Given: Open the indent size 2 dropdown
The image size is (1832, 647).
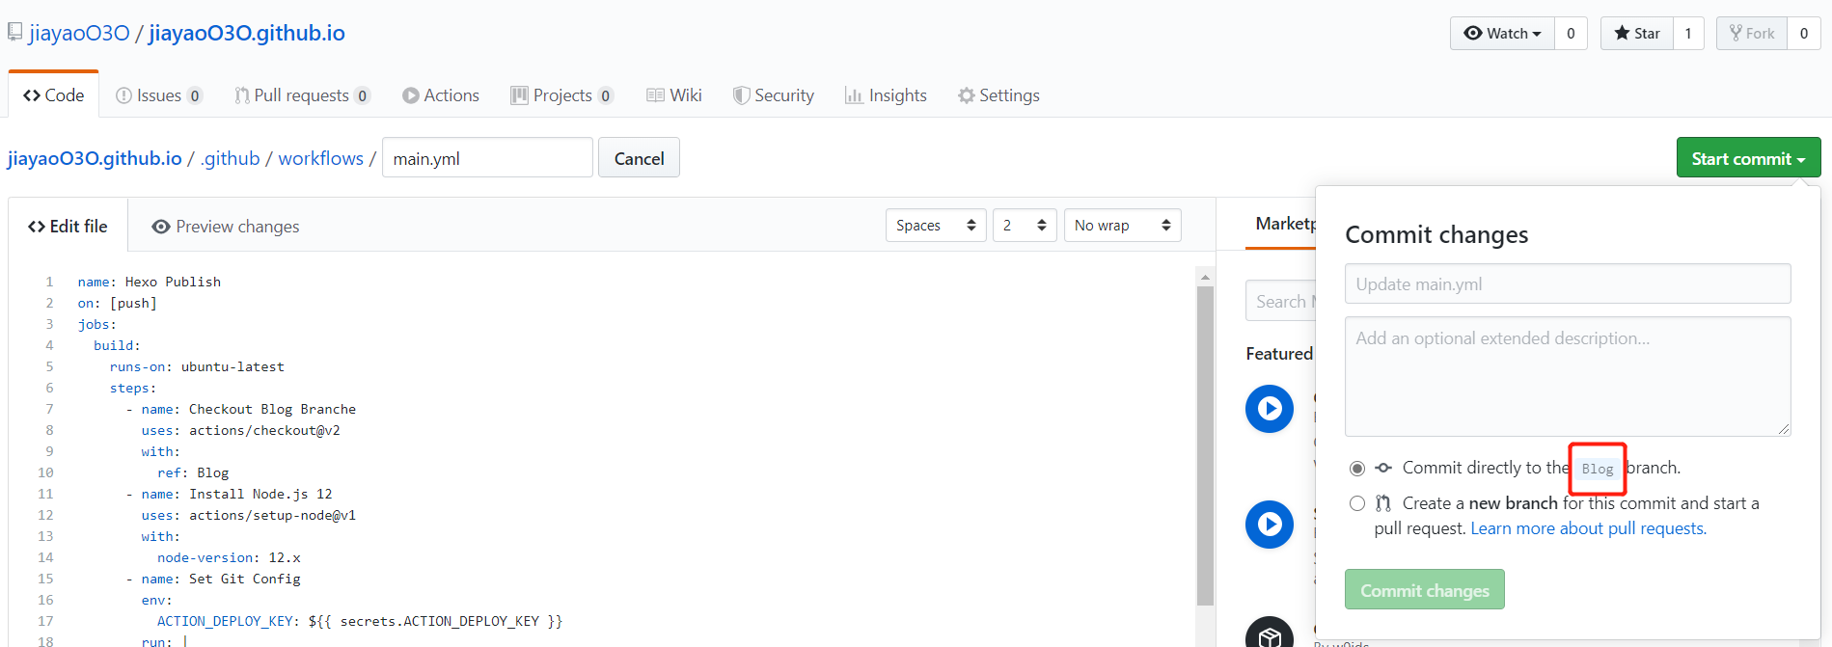Looking at the screenshot, I should coord(1025,225).
